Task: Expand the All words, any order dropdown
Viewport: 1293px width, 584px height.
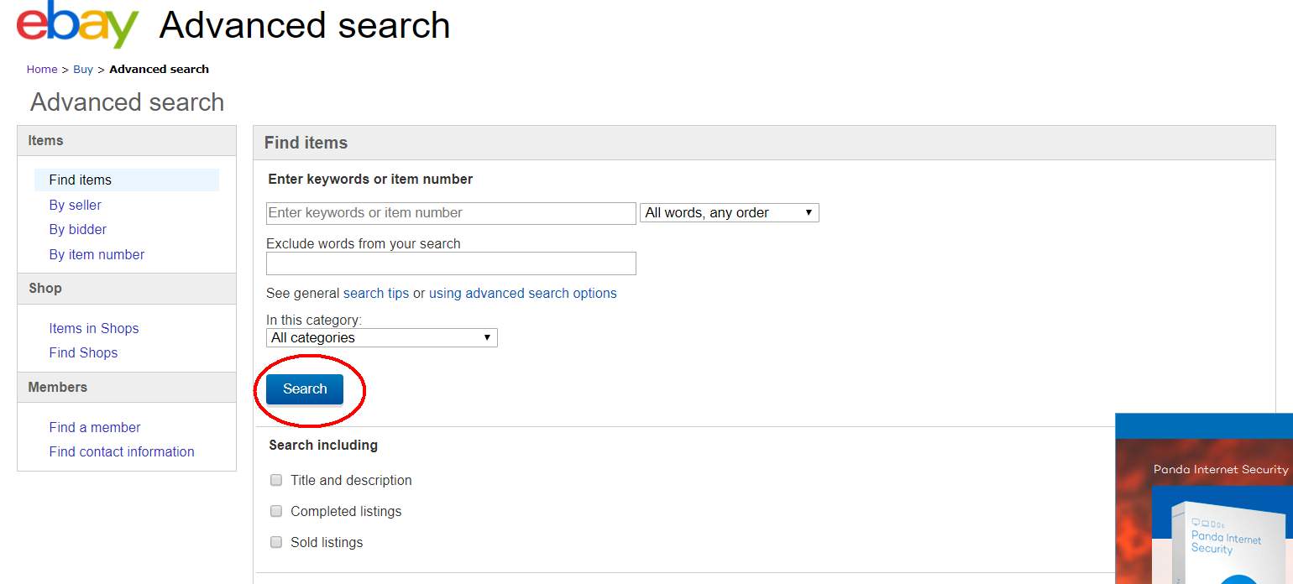Action: click(730, 213)
